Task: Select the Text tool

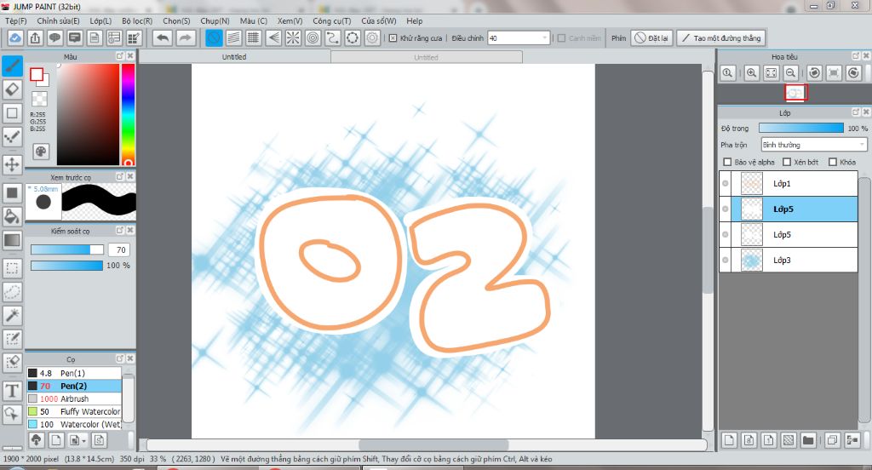Action: pos(12,391)
